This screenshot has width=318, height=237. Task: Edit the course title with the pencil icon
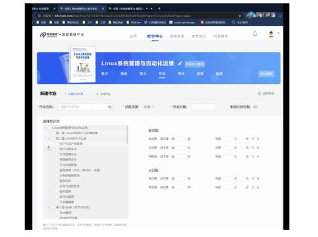[x=179, y=64]
